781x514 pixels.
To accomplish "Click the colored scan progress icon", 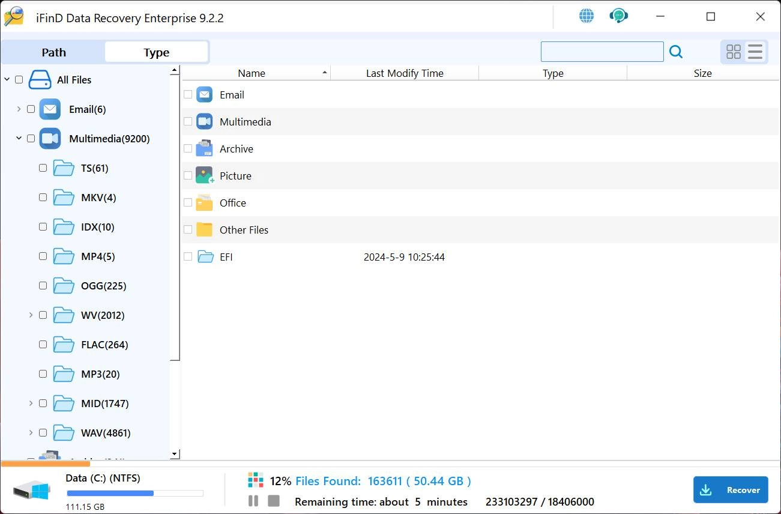I will (x=256, y=480).
